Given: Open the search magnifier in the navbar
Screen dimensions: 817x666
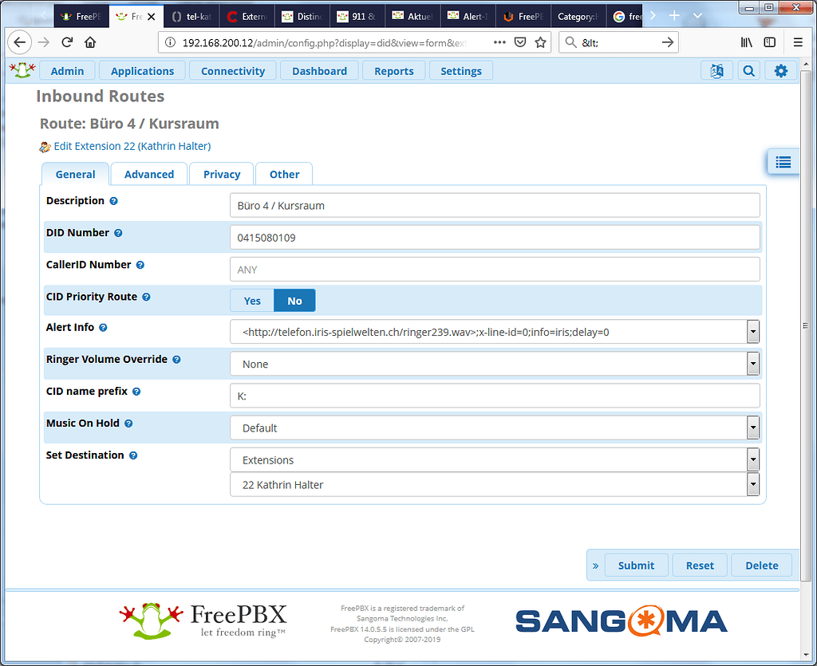Looking at the screenshot, I should pos(748,70).
